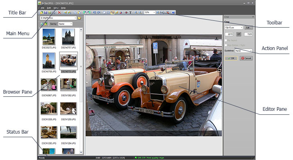
Task: Click the fit-to-window zoom icon
Action: click(x=162, y=13)
